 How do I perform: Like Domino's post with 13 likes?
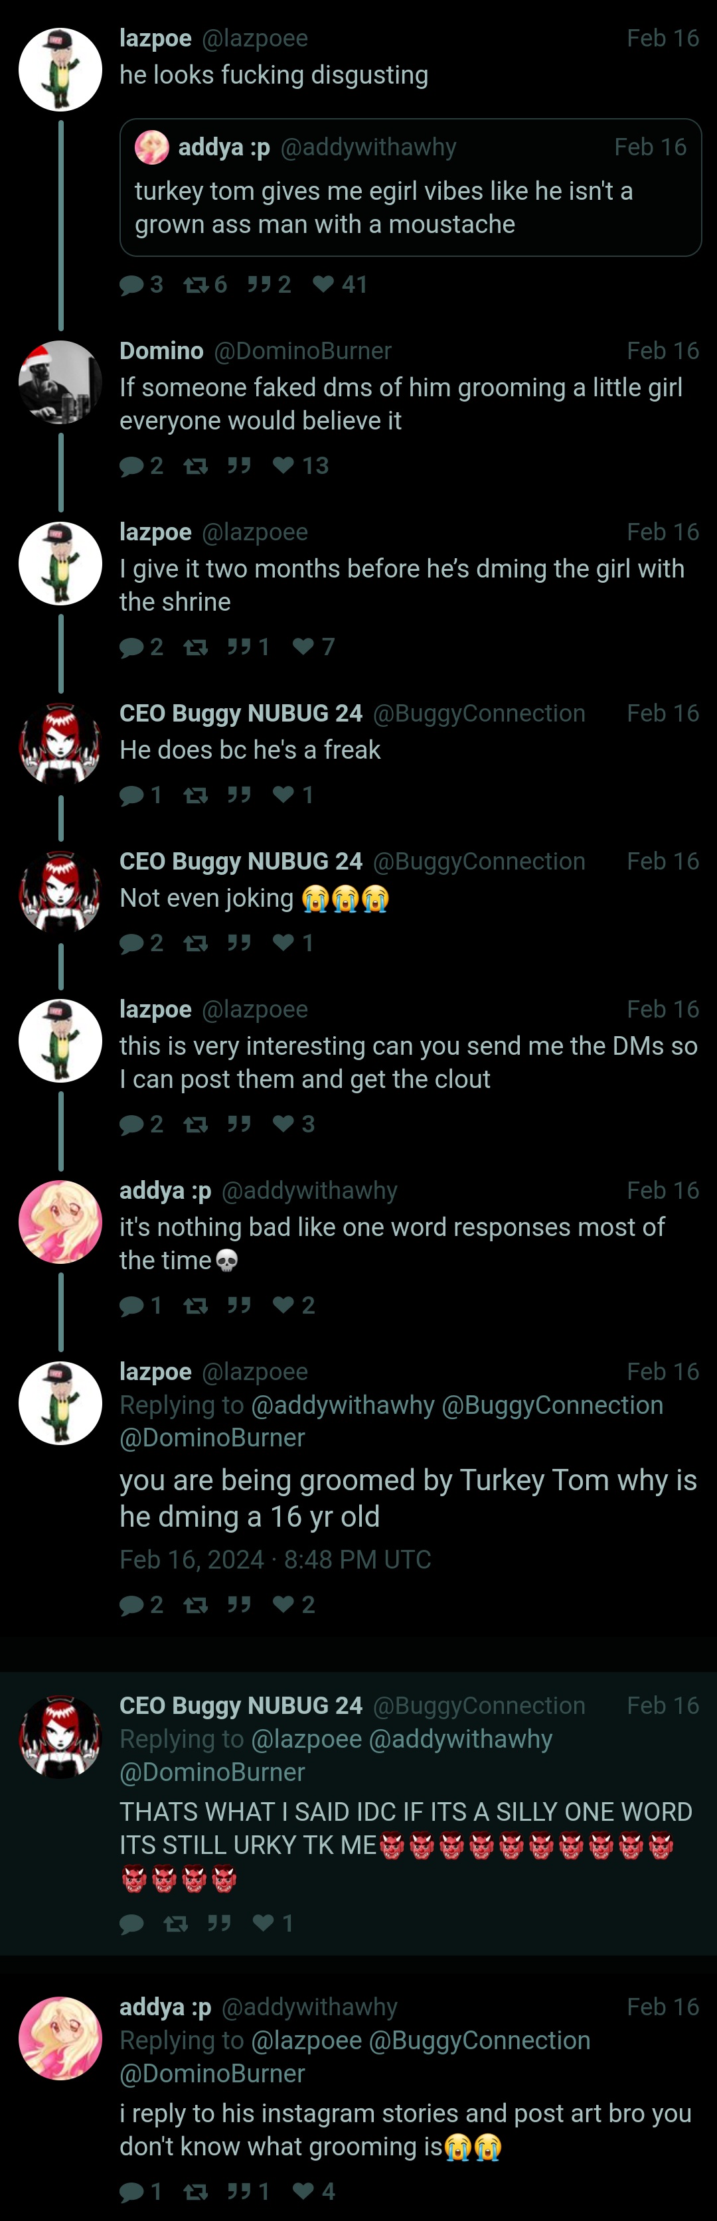(284, 467)
